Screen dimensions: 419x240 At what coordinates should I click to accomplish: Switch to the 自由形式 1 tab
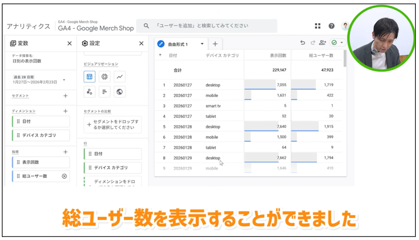pyautogui.click(x=178, y=44)
